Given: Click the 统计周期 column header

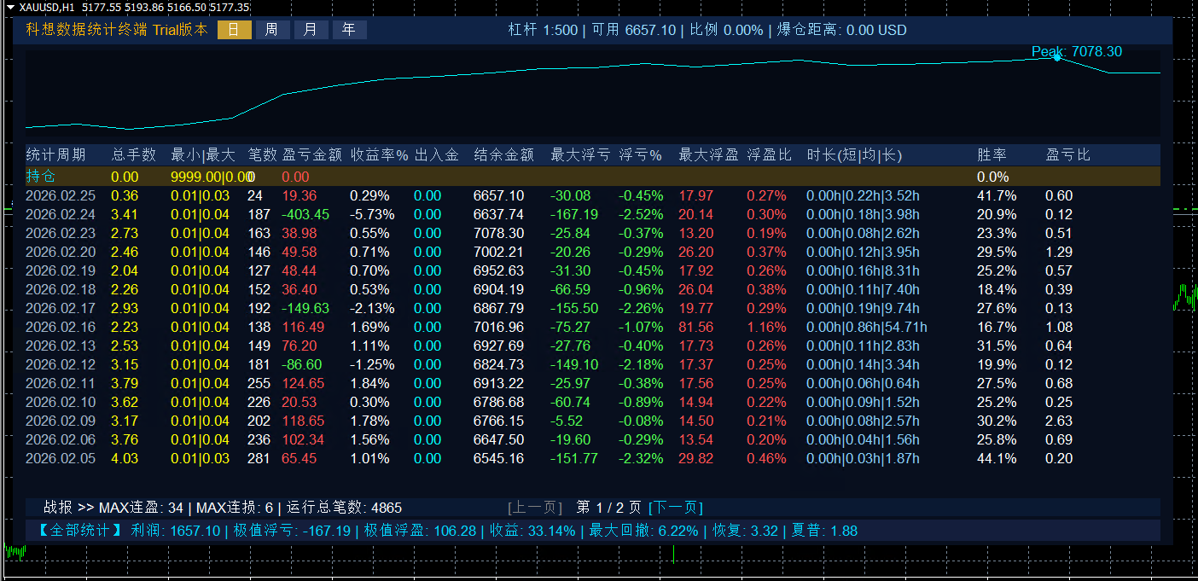Looking at the screenshot, I should [55, 155].
